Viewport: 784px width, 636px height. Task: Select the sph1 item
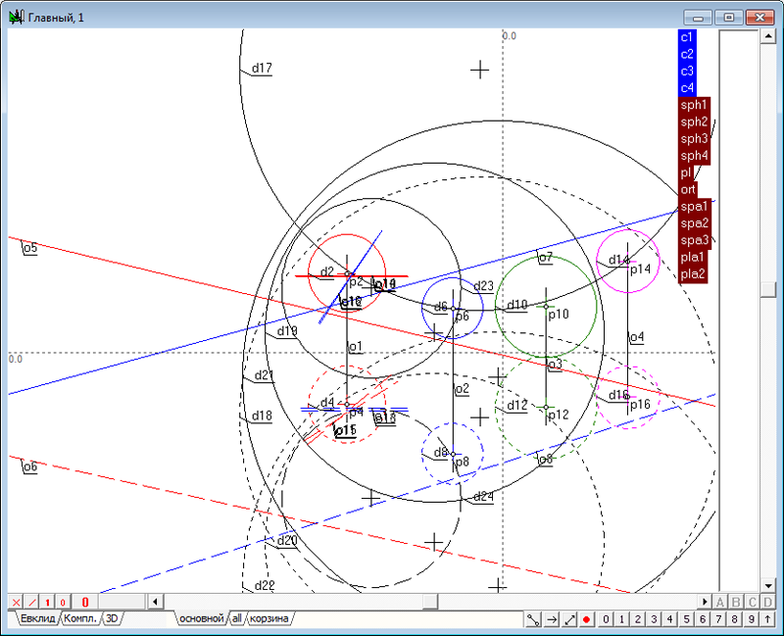point(695,105)
